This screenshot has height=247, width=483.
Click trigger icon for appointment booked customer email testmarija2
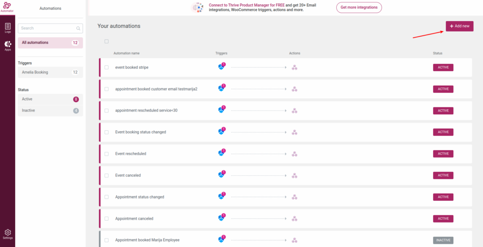(x=222, y=88)
